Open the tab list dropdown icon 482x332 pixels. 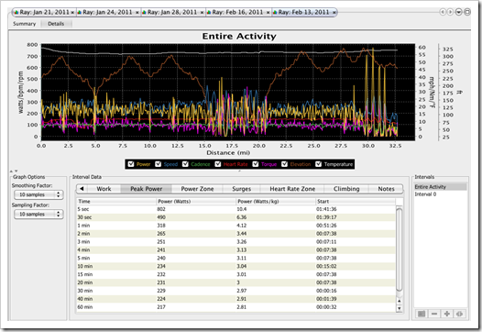coord(459,12)
